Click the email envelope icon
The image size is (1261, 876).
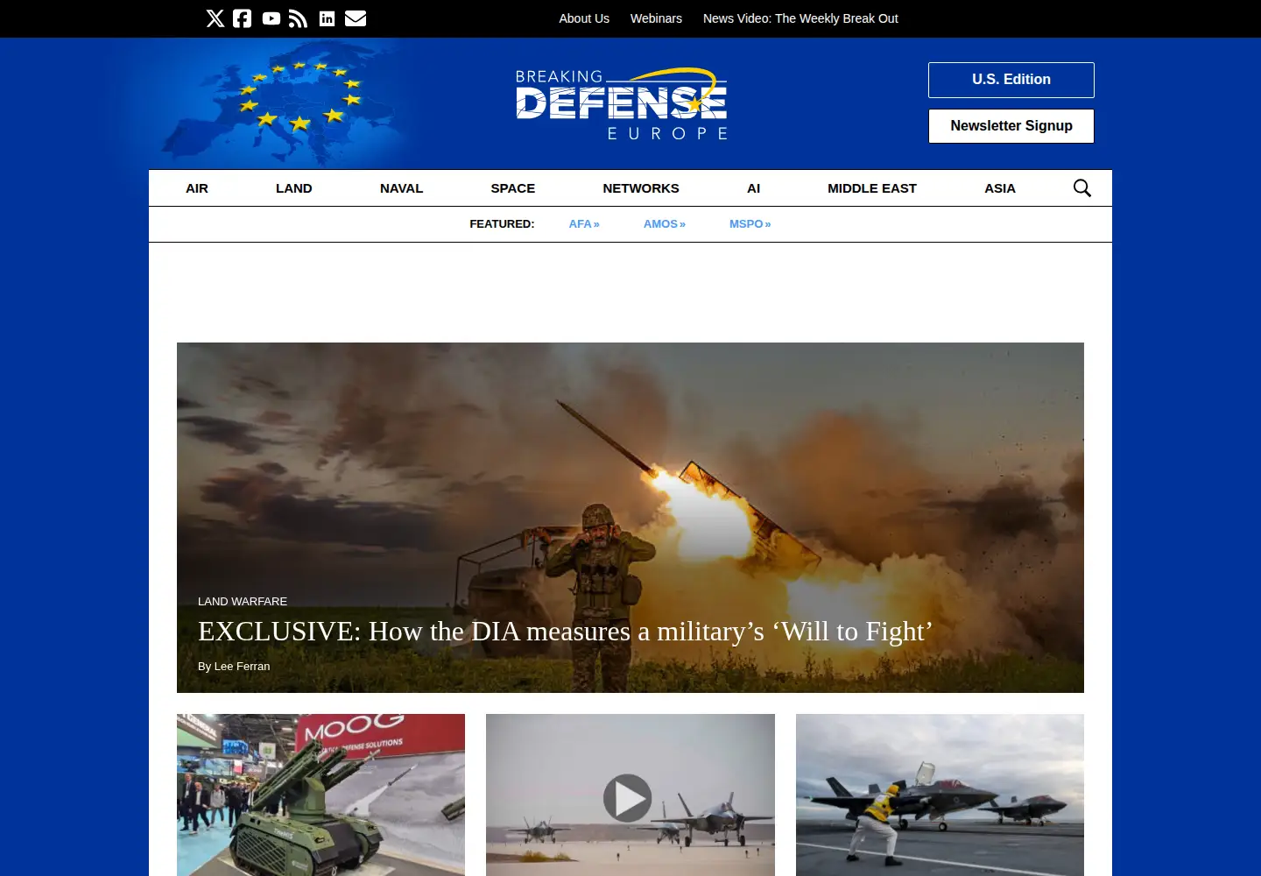coord(356,18)
